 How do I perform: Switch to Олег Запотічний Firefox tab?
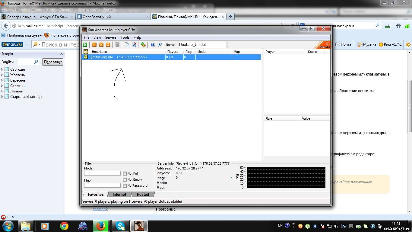click(x=113, y=17)
